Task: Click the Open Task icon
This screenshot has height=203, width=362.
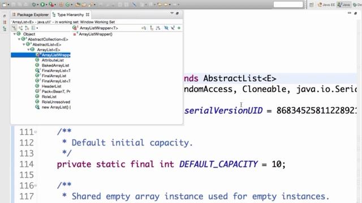Action: pos(84,5)
